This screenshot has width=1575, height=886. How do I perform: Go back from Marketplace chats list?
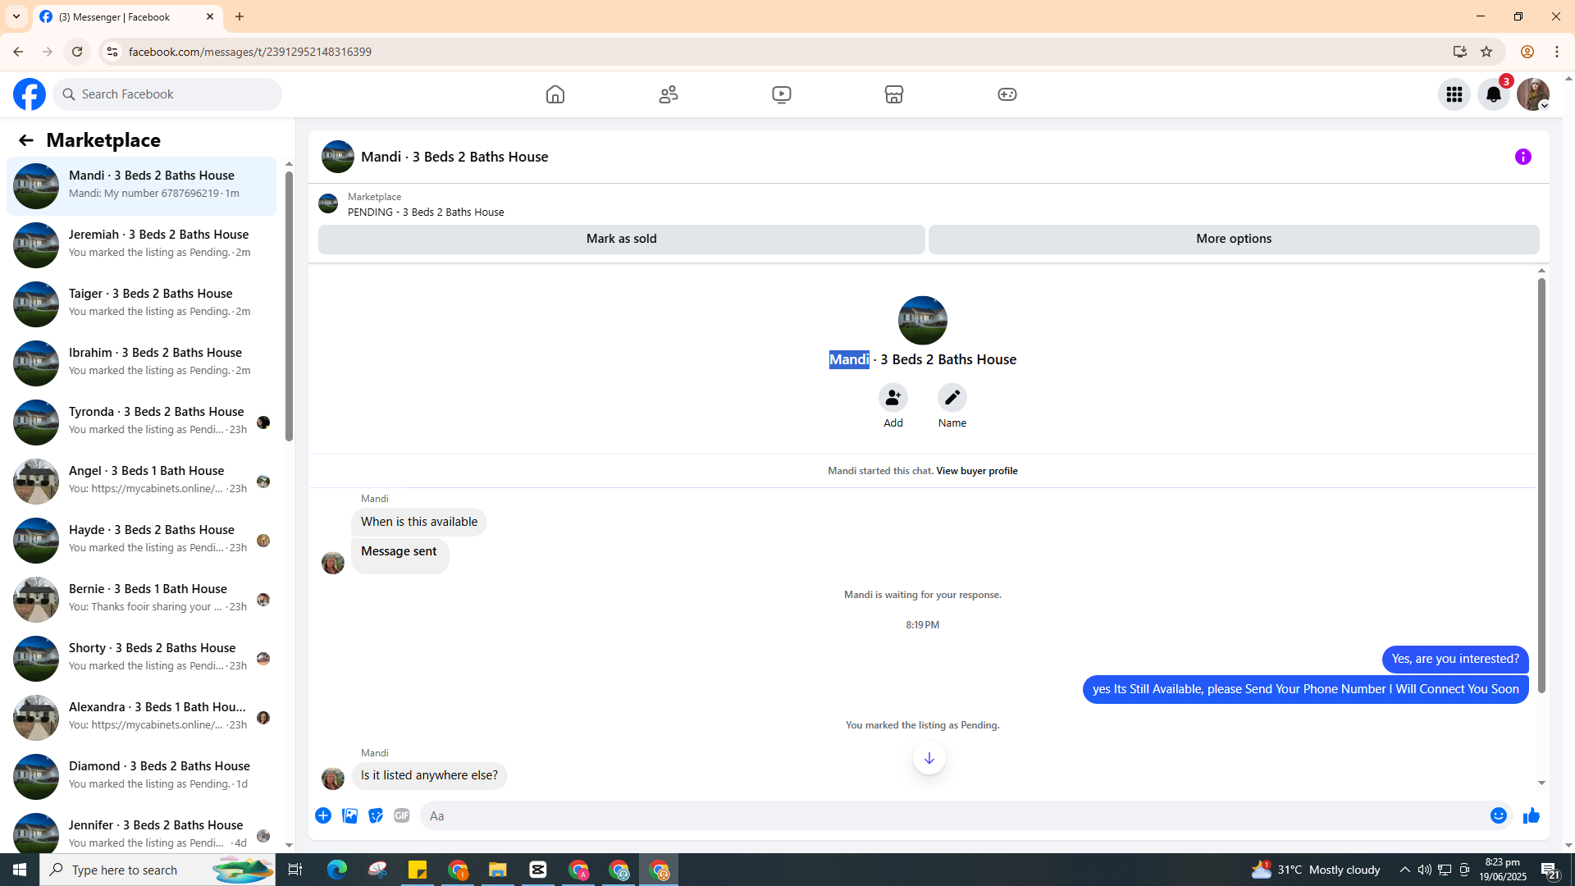[x=26, y=140]
